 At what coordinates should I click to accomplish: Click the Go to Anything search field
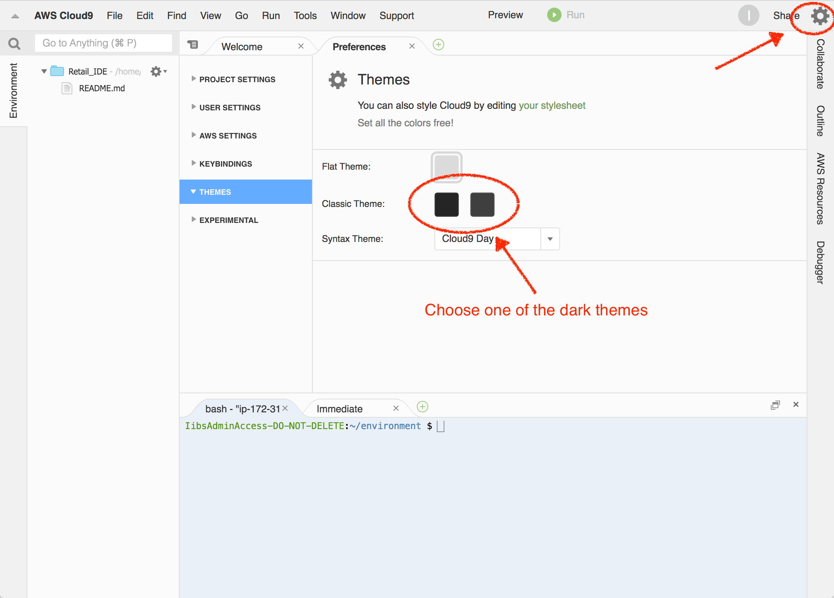coord(103,43)
